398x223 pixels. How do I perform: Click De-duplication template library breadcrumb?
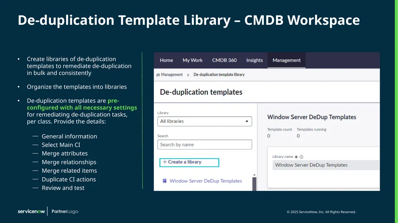click(x=219, y=75)
